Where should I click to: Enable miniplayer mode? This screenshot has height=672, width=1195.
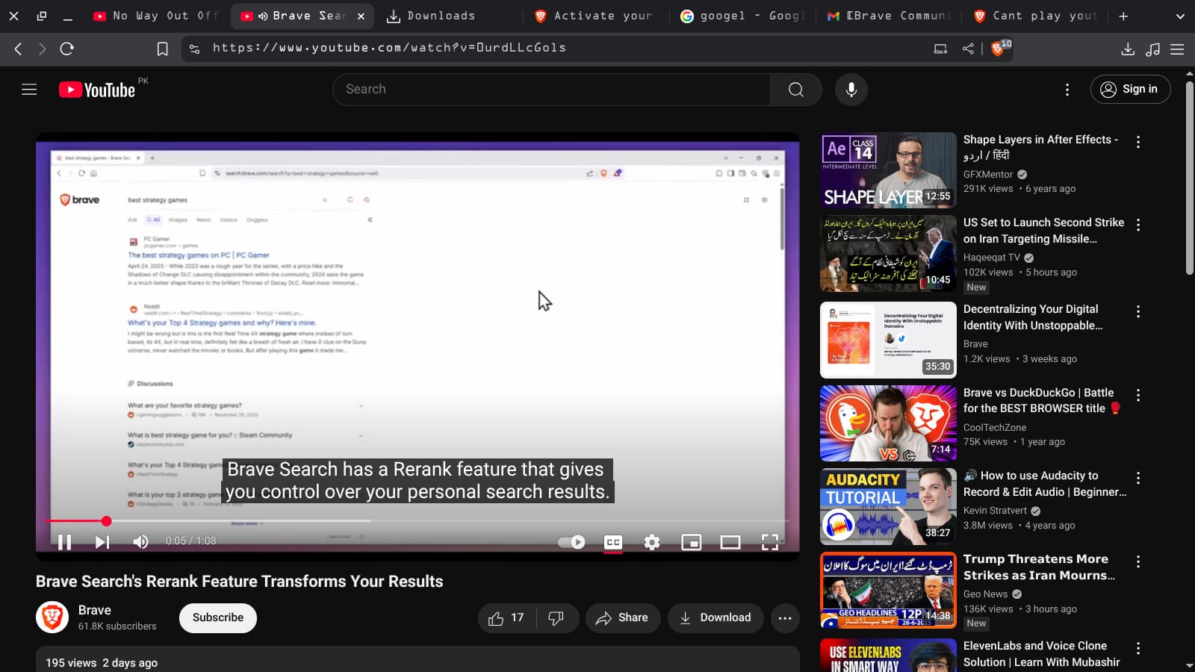[692, 543]
